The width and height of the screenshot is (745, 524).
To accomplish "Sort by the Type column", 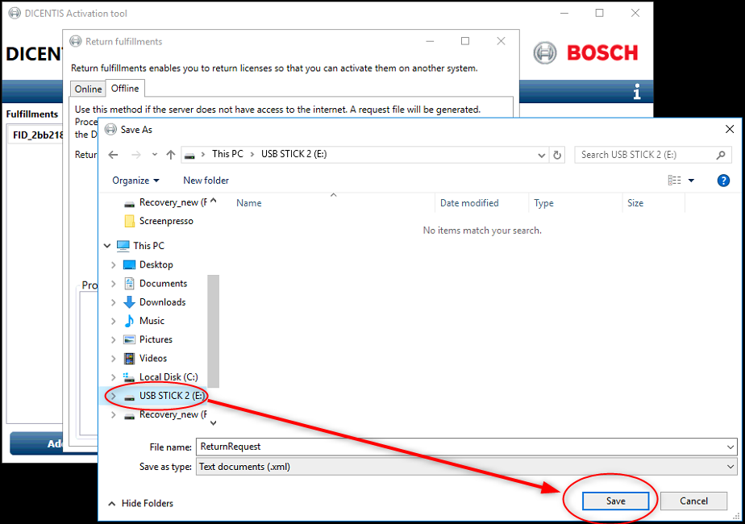I will [543, 203].
